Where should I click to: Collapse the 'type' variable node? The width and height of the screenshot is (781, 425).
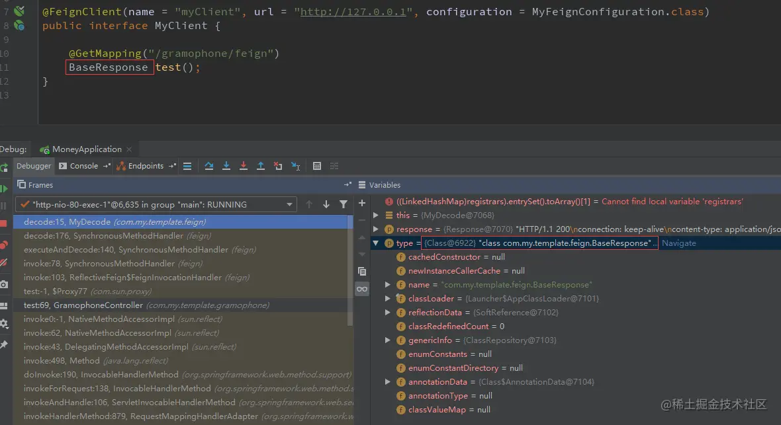click(x=376, y=243)
